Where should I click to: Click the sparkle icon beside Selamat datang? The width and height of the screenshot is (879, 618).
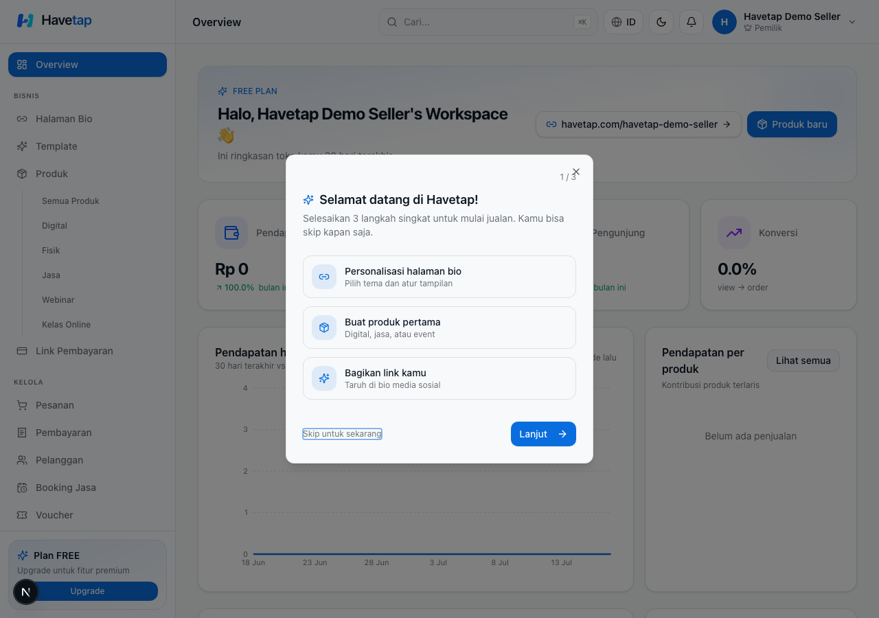tap(308, 200)
